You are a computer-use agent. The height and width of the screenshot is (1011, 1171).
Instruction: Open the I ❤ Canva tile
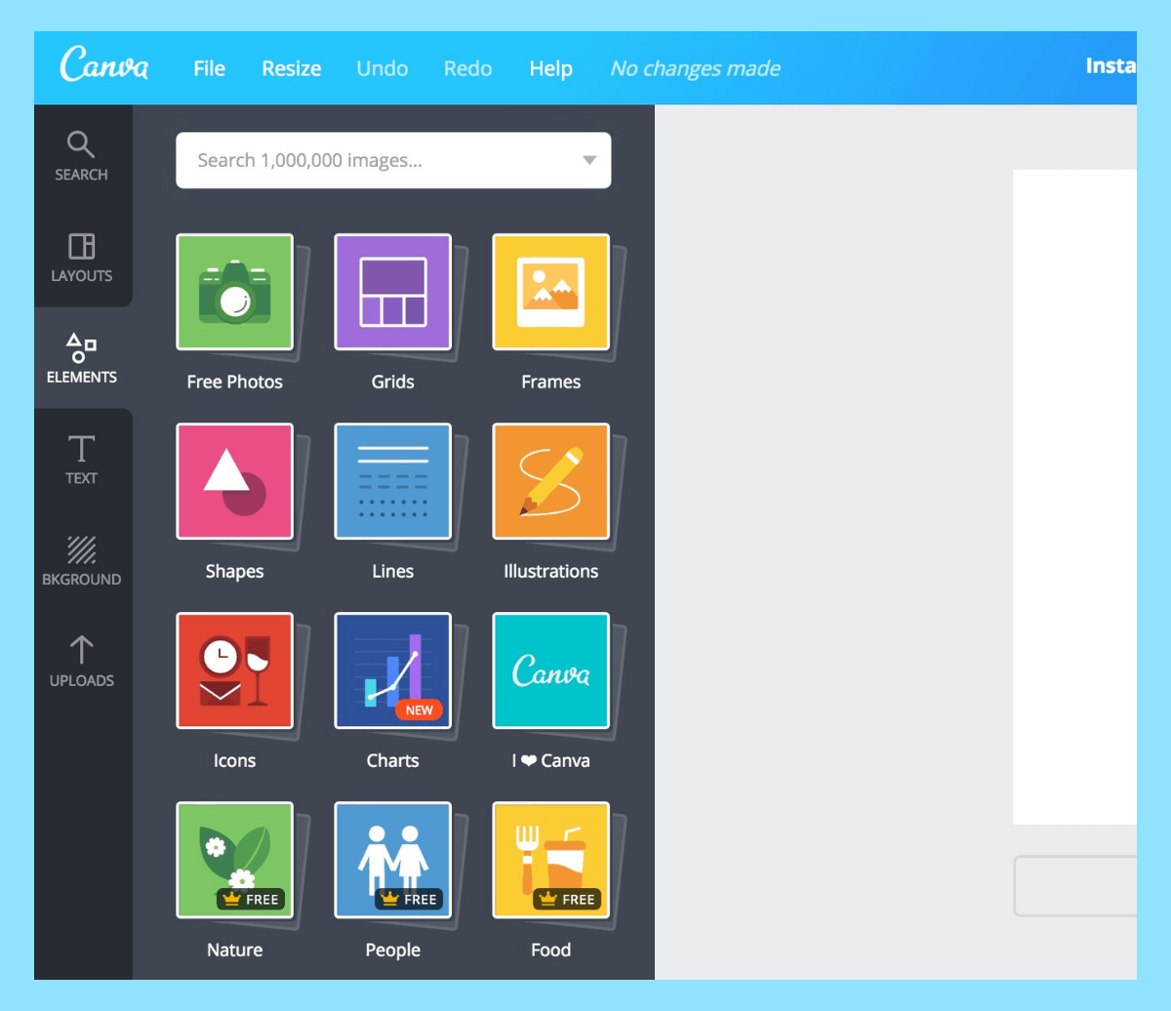coord(550,670)
